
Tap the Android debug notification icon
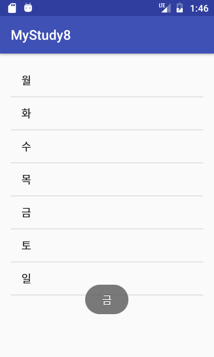(x=28, y=8)
